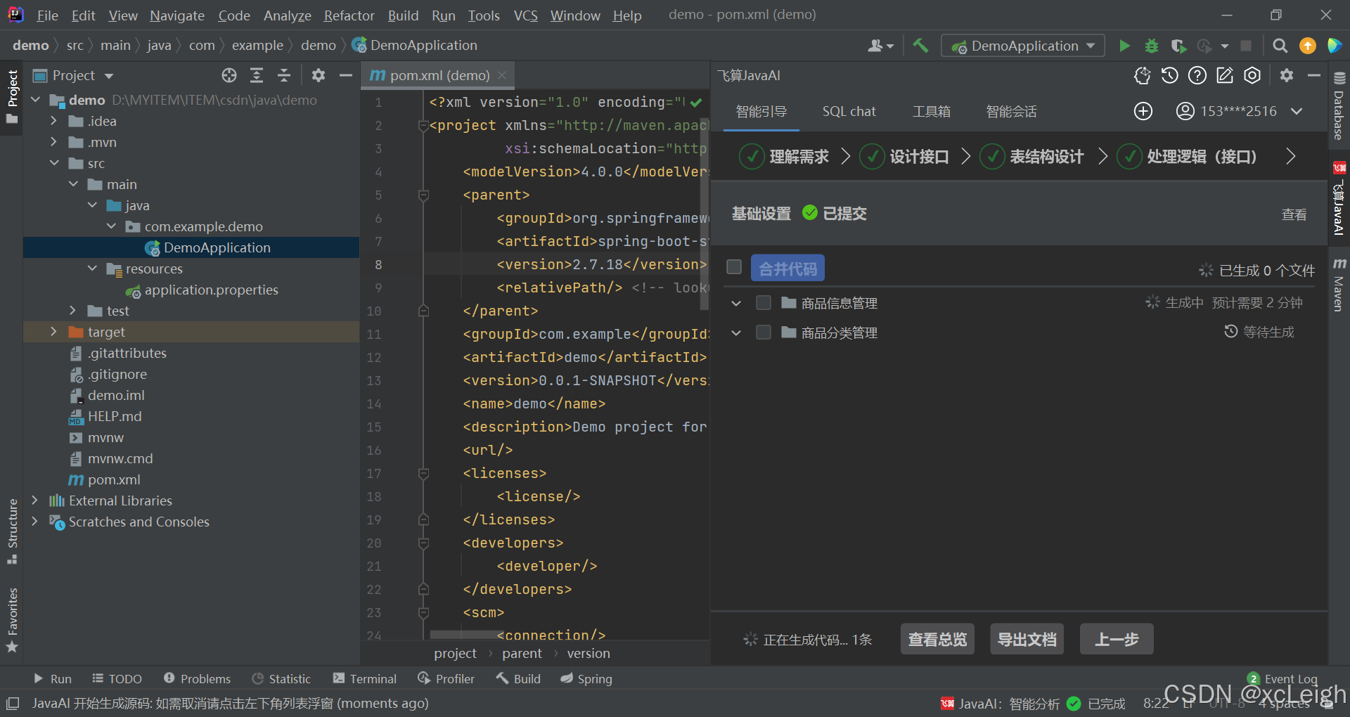Open the Structure side panel
Viewport: 1350px width, 717px height.
[12, 531]
